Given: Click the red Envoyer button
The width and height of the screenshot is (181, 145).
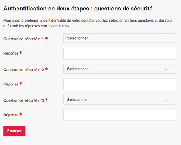Looking at the screenshot, I should click(14, 131).
